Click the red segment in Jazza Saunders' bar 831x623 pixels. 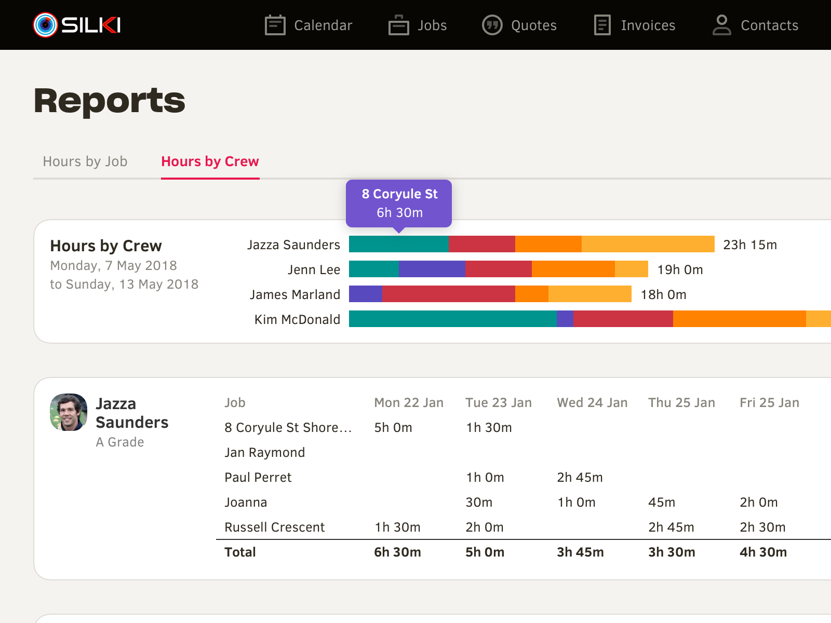click(482, 244)
